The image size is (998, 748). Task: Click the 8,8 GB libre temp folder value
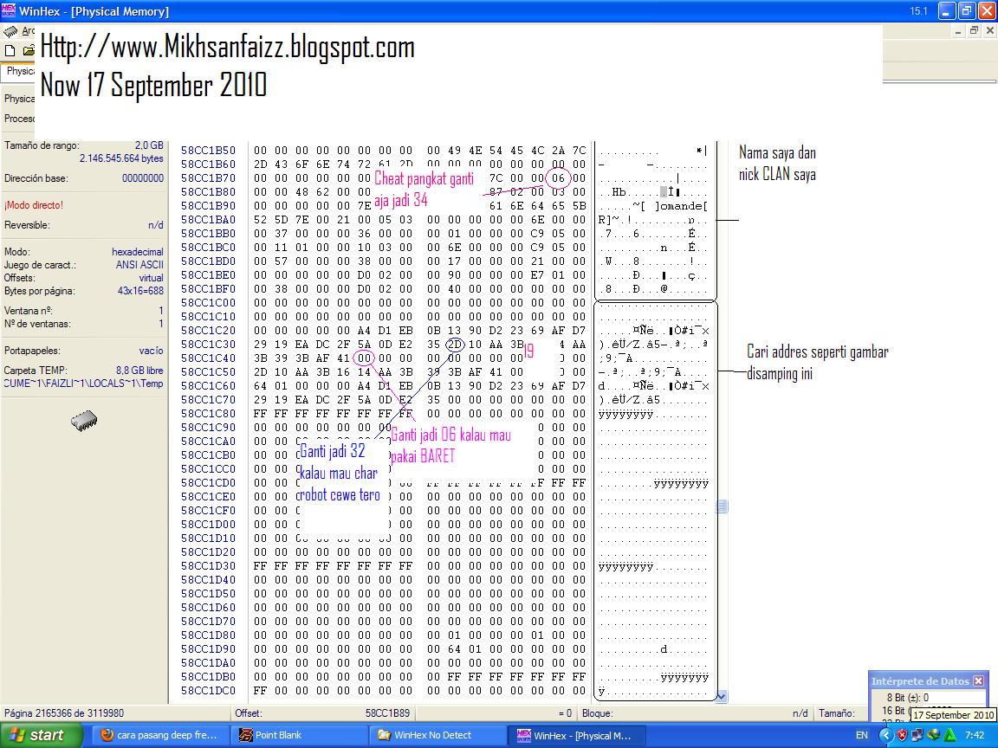pyautogui.click(x=139, y=371)
